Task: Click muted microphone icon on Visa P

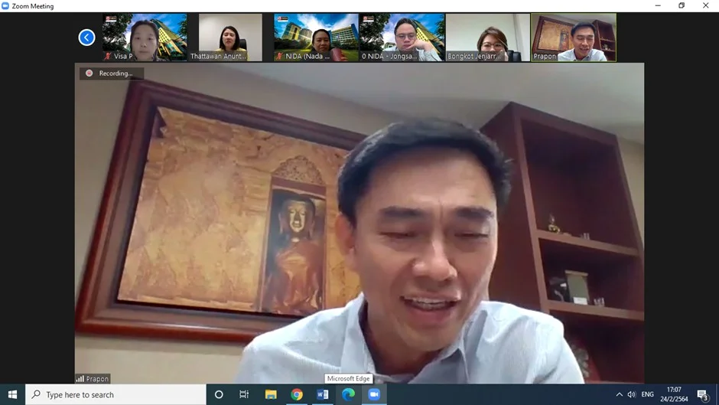Action: pos(108,57)
